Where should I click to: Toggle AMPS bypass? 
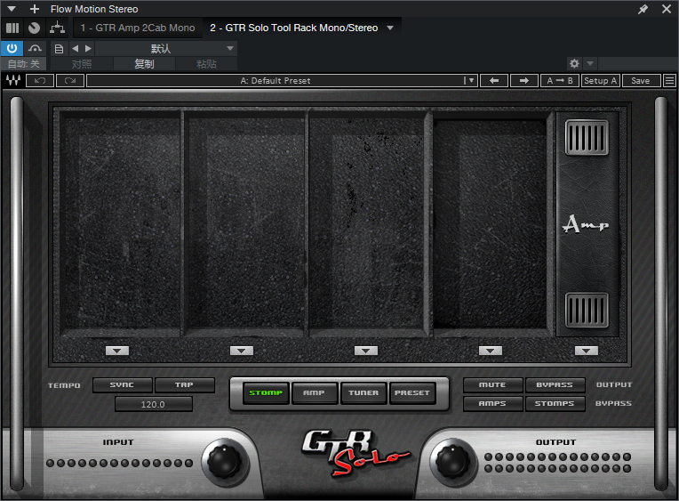coord(492,403)
